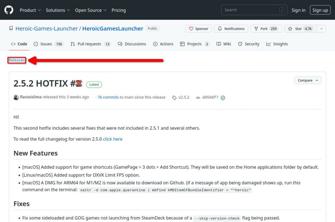Open the 76 commits link
This screenshot has width=335, height=222.
(108, 97)
